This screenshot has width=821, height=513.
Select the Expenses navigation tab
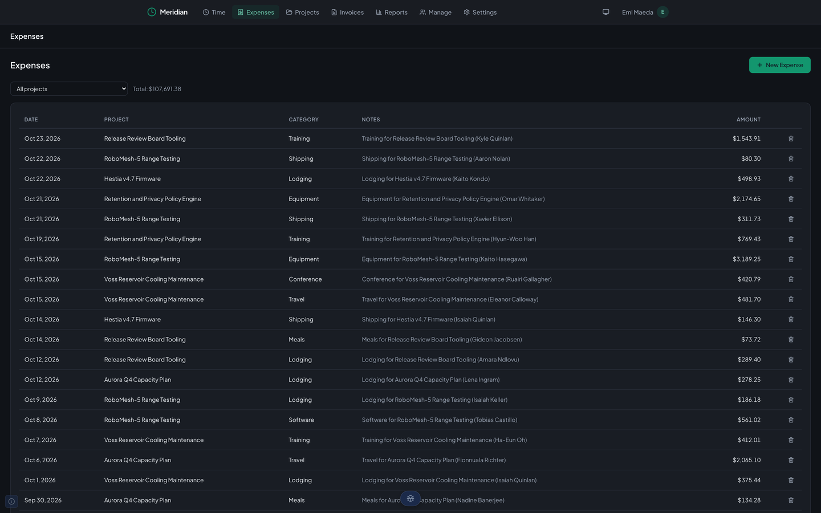(x=255, y=12)
